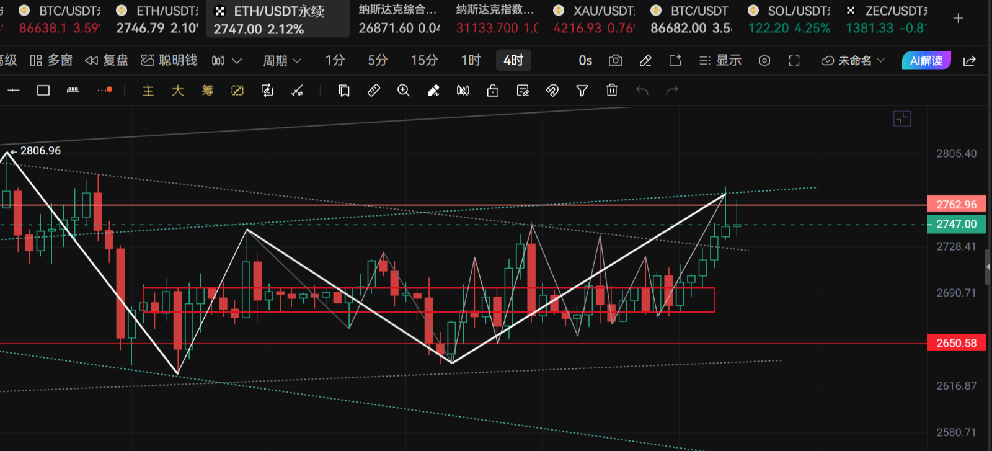Enter fullscreen chart mode
The width and height of the screenshot is (992, 451).
(794, 60)
